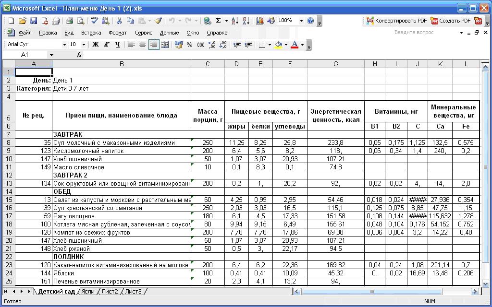Click the horizontal scrollbar thumb
This screenshot has height=307, width=492.
[372, 292]
